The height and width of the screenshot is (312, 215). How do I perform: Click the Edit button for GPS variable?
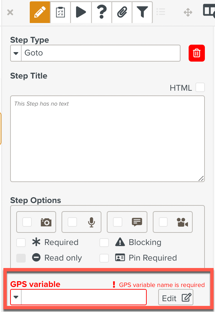click(x=176, y=297)
